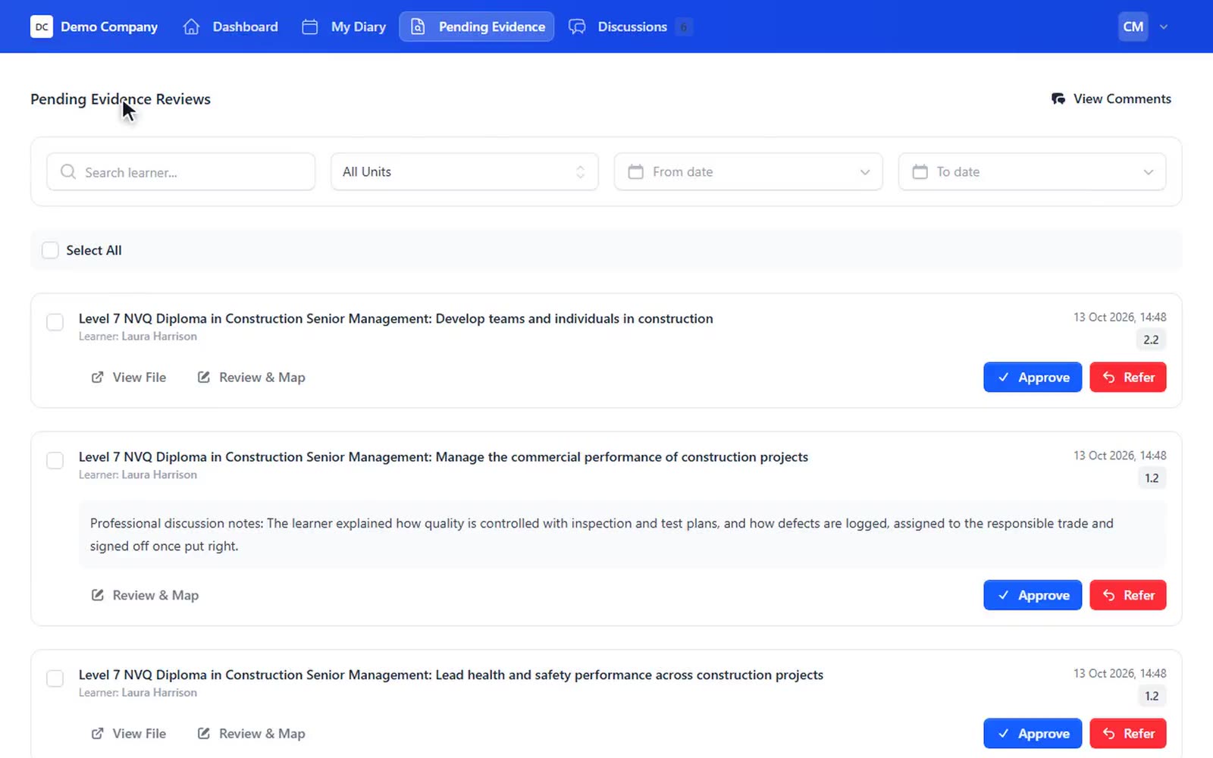Click Demo Company name in header
The height and width of the screenshot is (758, 1213).
tap(109, 27)
